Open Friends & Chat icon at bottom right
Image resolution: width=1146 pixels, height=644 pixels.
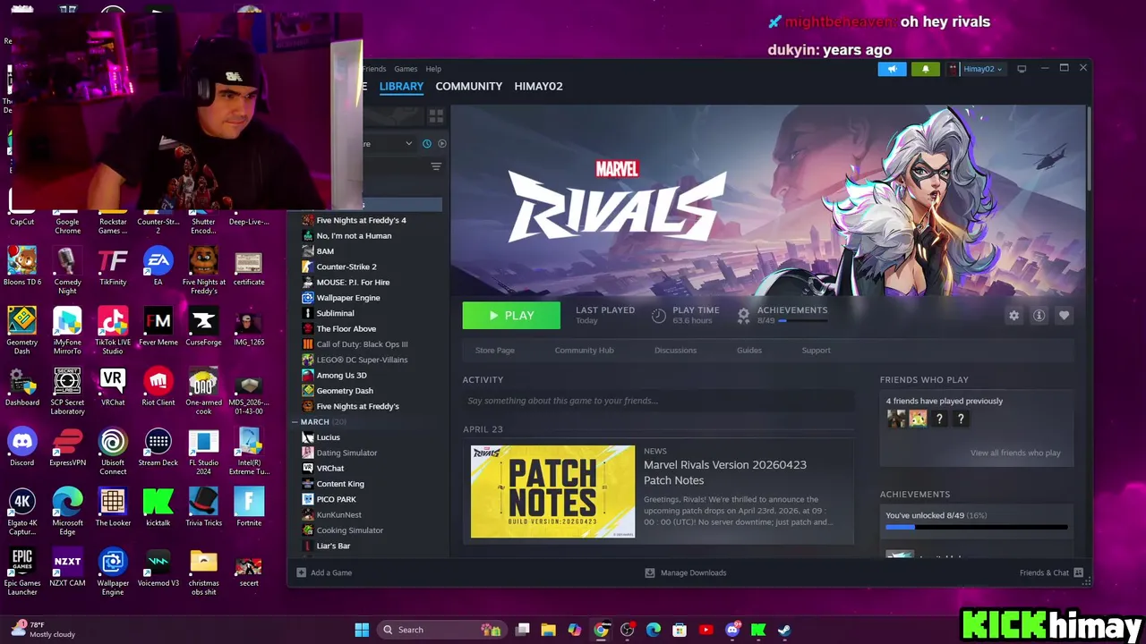(x=1078, y=572)
